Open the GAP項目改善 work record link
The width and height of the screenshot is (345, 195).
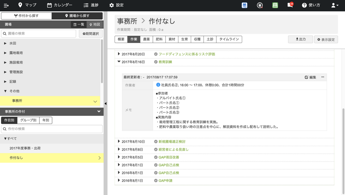point(169,157)
